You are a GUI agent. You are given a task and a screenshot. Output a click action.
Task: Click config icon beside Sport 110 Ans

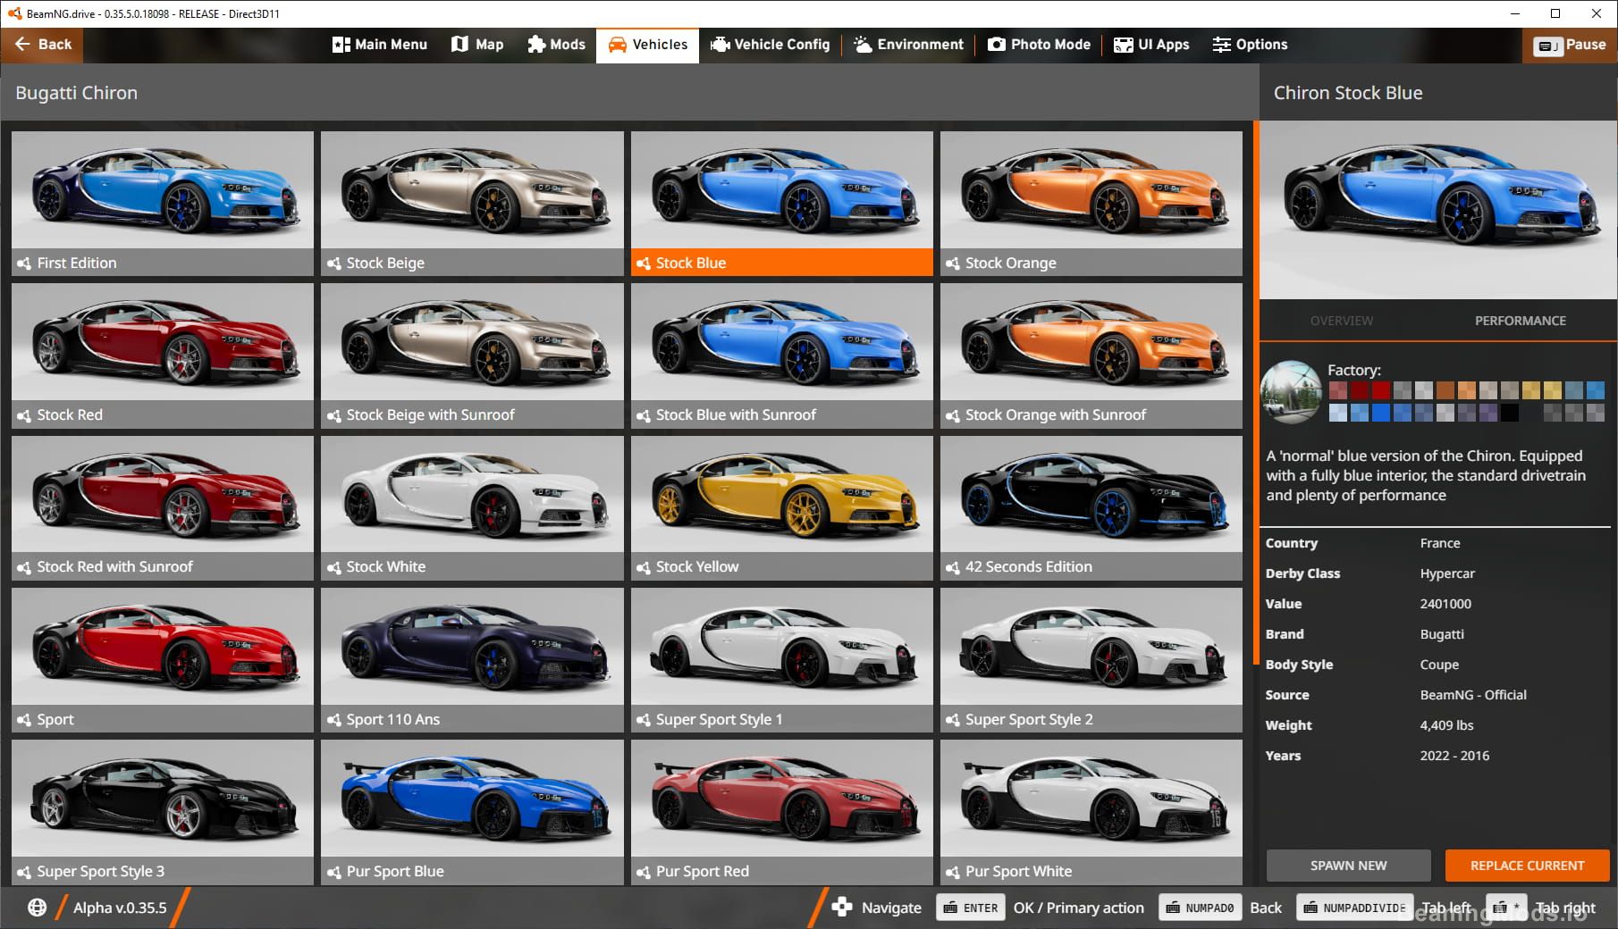333,720
